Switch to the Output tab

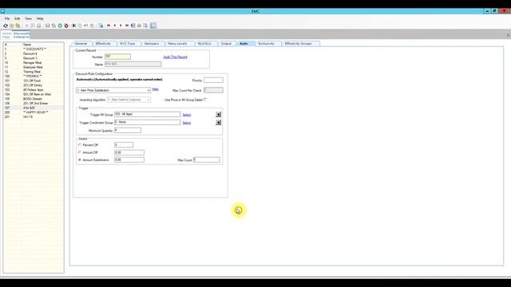coord(226,43)
